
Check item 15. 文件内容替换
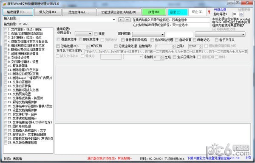pyautogui.click(x=6, y=86)
